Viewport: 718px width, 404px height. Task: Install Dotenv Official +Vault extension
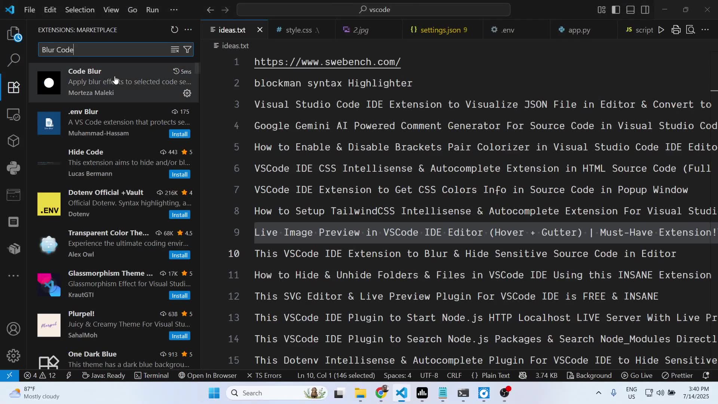tap(179, 215)
